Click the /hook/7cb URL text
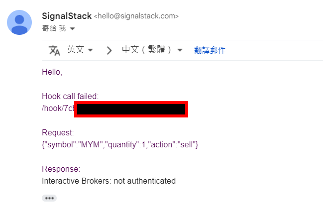Image resolution: width=323 pixels, height=218 pixels. 58,108
